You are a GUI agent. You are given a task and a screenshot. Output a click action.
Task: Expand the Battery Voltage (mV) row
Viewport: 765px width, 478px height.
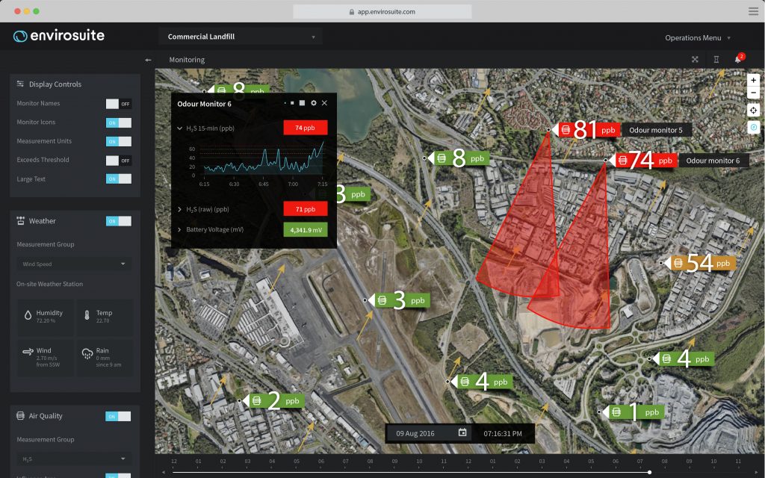click(180, 230)
